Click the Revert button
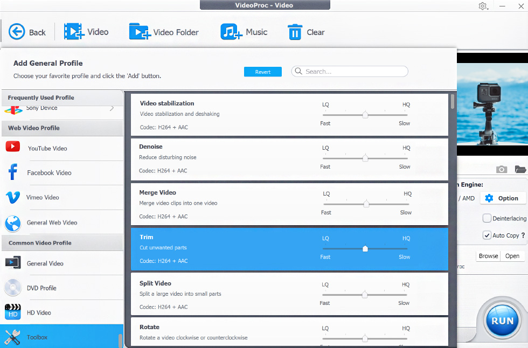Viewport: 528px width, 348px height. click(x=262, y=71)
